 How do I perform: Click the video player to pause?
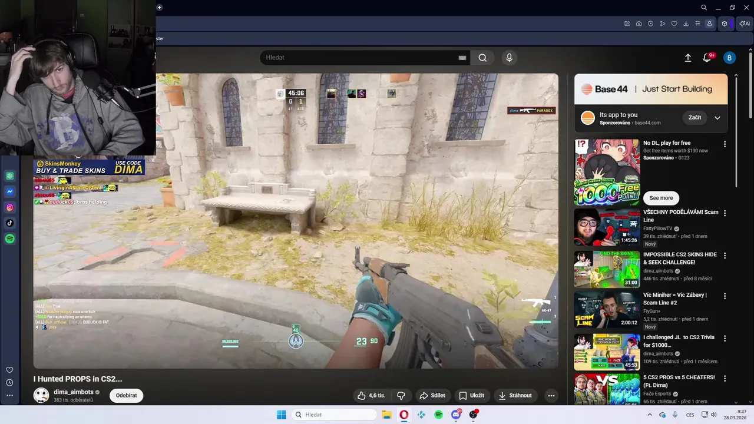click(296, 221)
